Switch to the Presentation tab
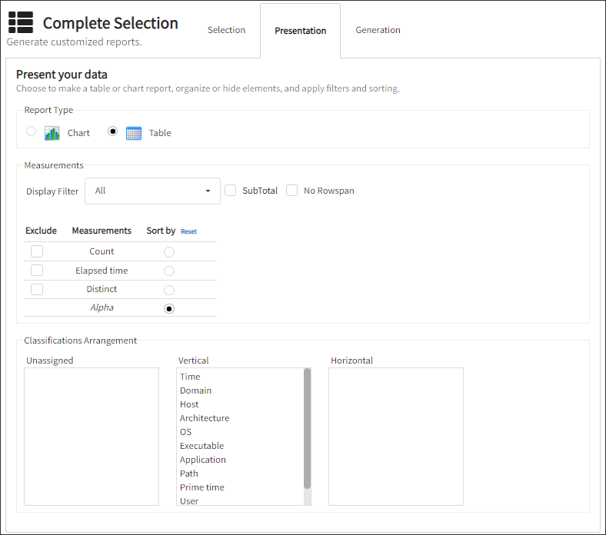 coord(300,31)
